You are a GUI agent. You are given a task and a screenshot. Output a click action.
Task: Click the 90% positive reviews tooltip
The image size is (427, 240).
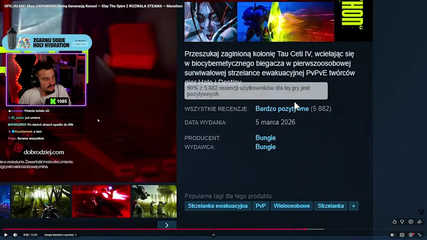[256, 91]
